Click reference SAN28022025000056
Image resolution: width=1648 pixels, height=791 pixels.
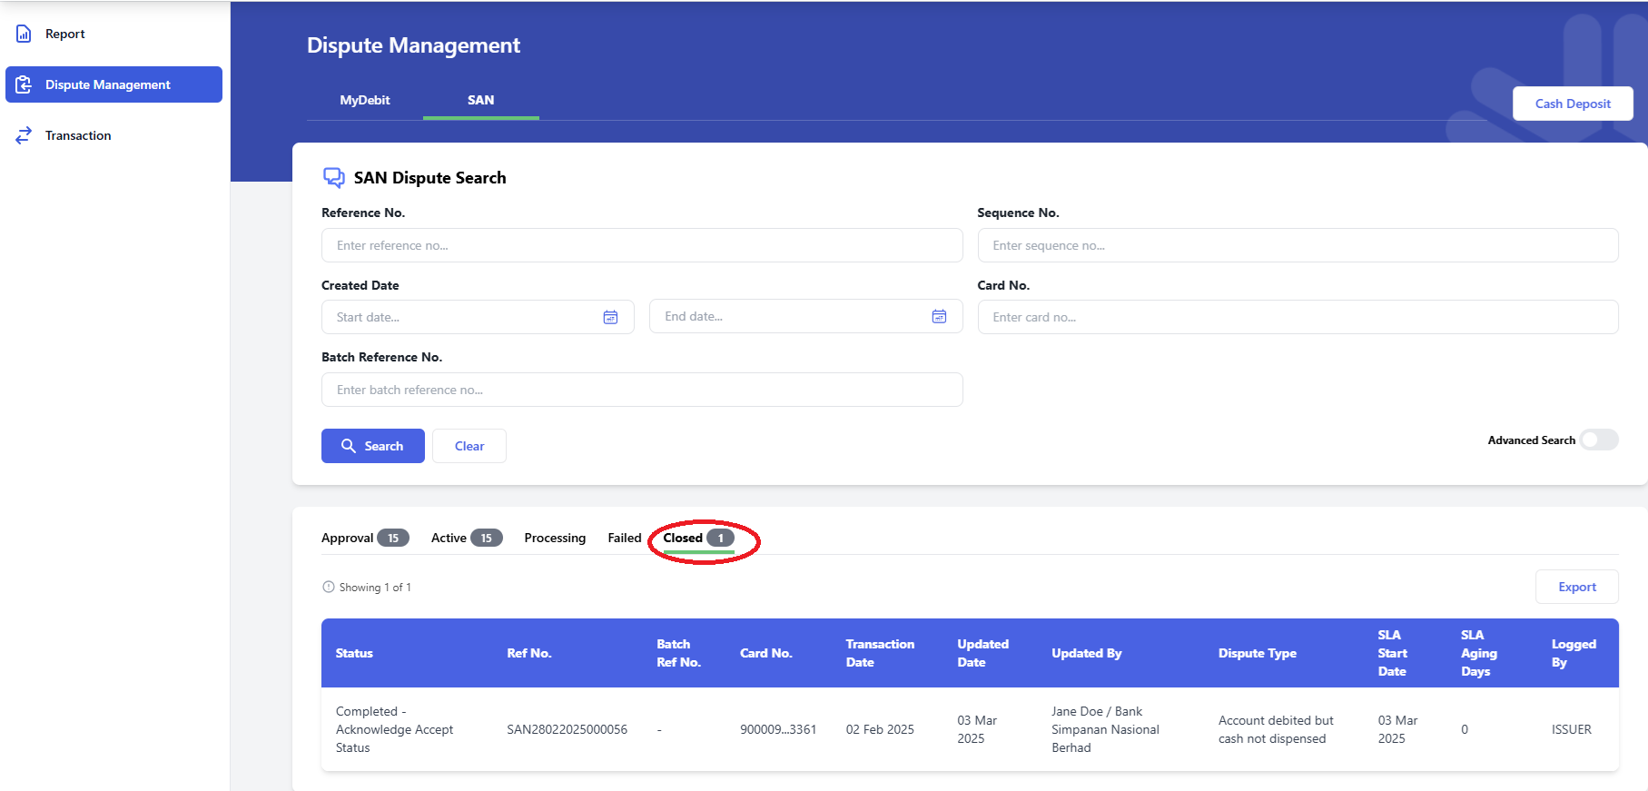[x=567, y=729]
